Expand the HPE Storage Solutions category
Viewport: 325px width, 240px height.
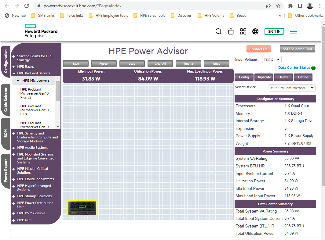(14, 196)
